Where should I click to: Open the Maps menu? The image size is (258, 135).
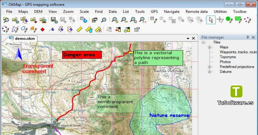click(x=23, y=12)
